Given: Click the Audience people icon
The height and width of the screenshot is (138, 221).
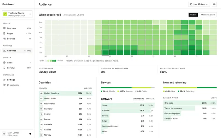Looking at the screenshot, I should [4, 51].
